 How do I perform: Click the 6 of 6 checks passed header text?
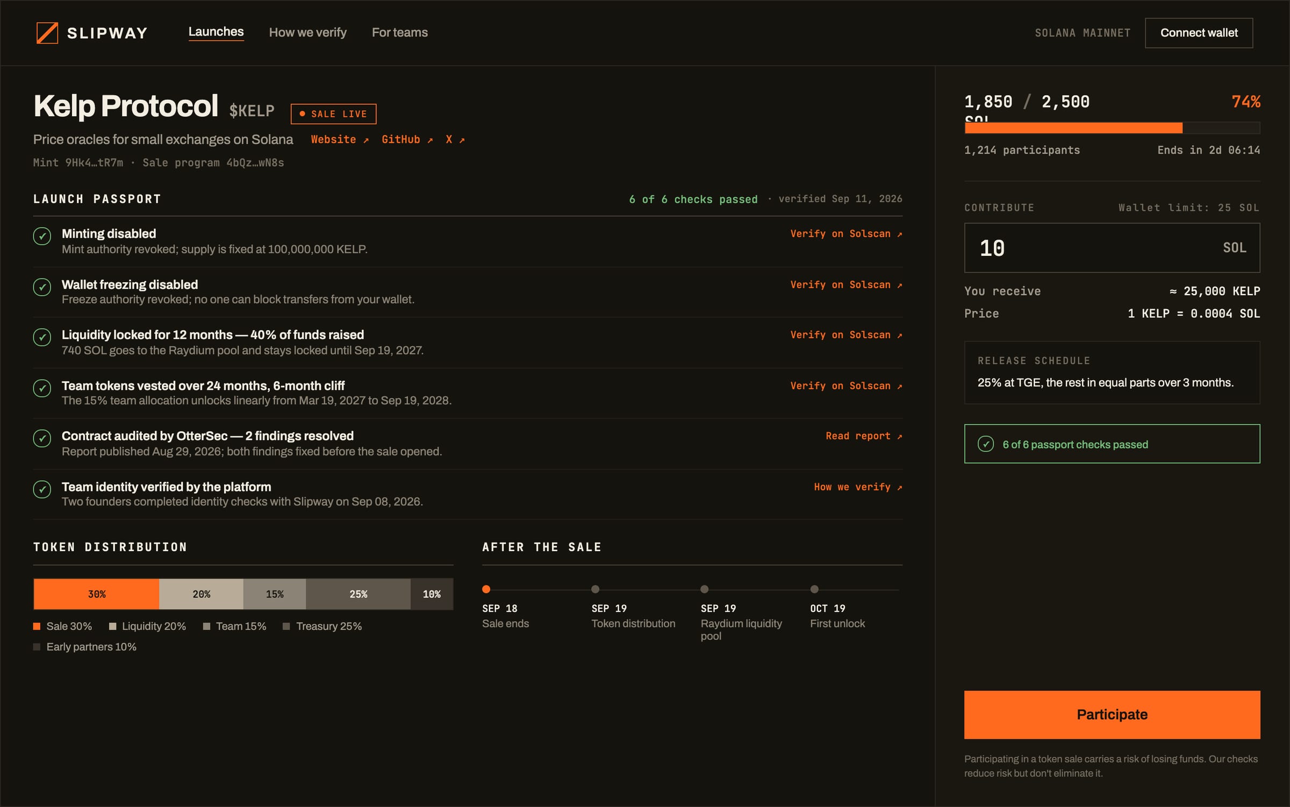693,199
